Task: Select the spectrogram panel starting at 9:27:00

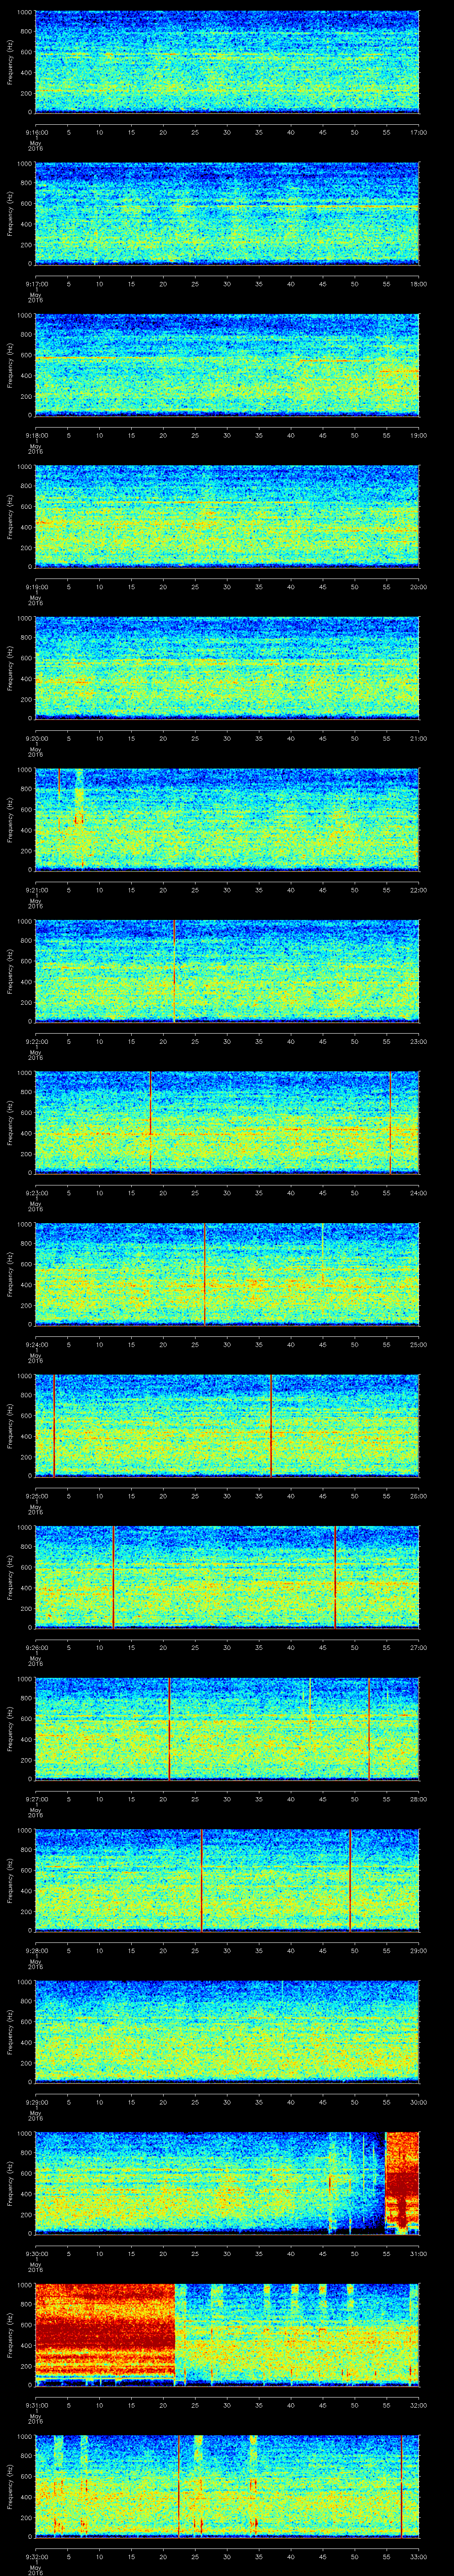Action: point(227,1729)
